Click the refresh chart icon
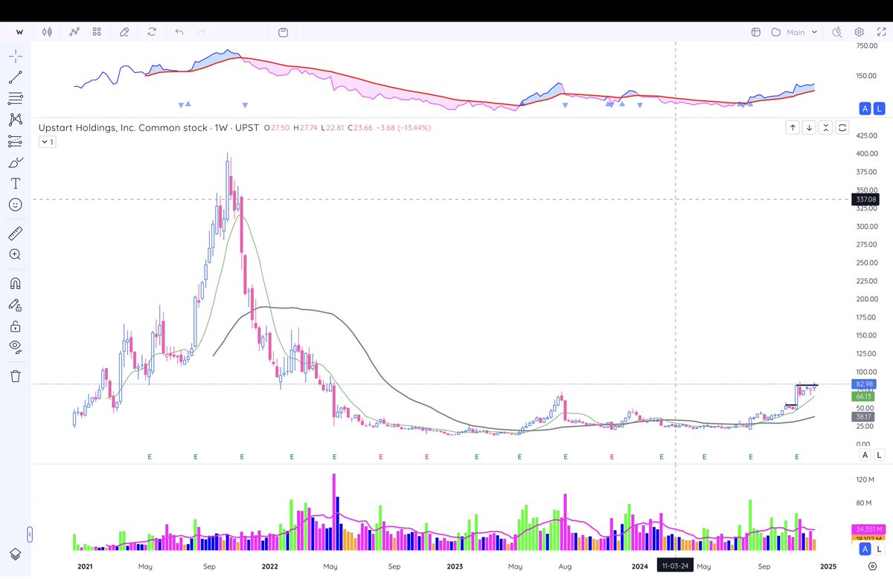 coord(152,32)
